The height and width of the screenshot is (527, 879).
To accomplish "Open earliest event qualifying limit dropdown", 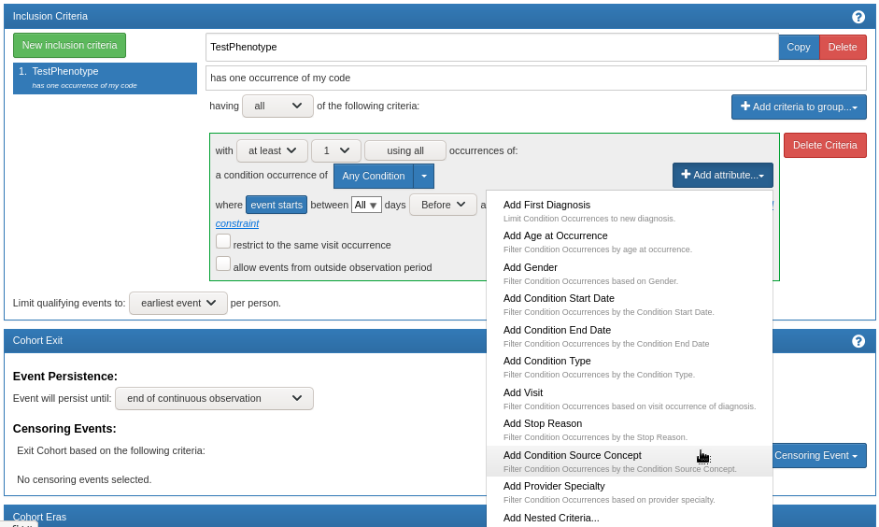I will pos(177,303).
